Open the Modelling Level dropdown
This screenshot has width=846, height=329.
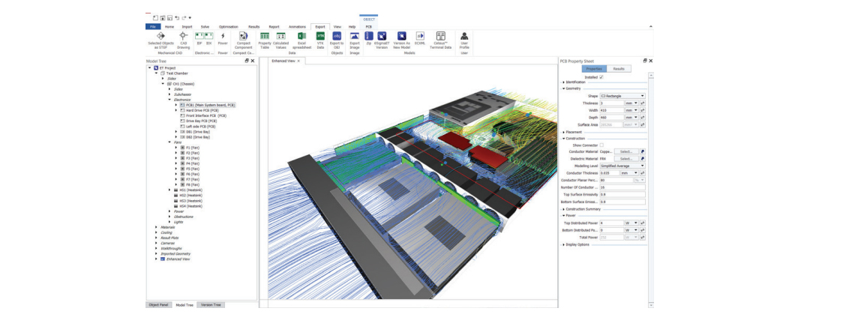click(622, 166)
